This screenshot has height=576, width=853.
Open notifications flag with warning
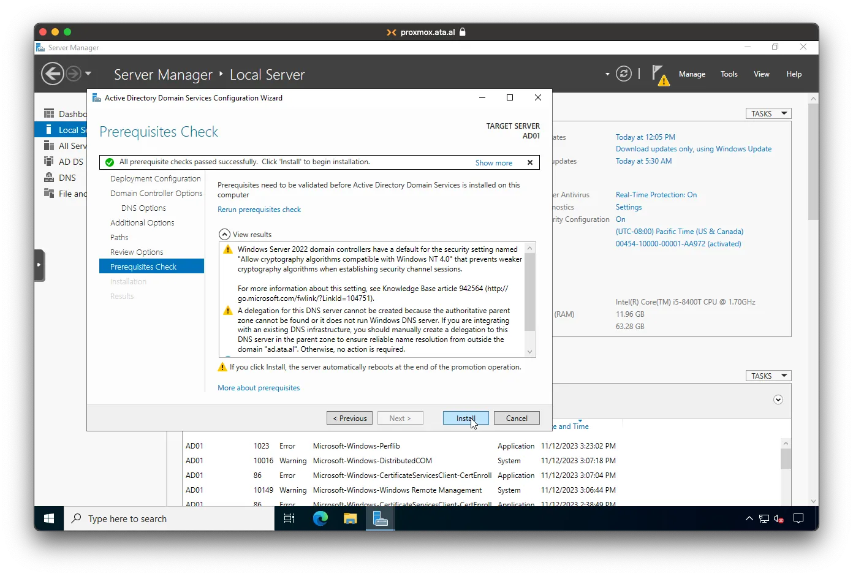click(660, 75)
